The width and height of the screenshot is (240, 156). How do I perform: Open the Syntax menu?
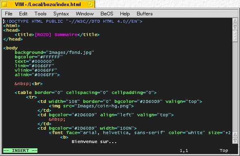61,14
